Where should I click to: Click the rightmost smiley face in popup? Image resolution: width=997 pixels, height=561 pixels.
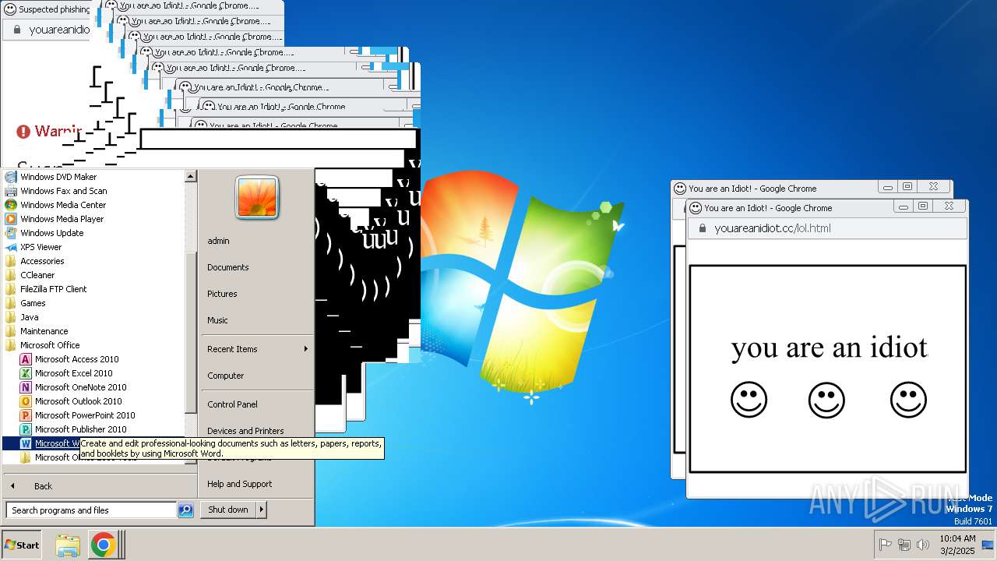click(x=908, y=400)
